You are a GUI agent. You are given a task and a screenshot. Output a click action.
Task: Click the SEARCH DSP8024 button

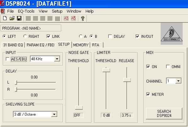pos(164,113)
